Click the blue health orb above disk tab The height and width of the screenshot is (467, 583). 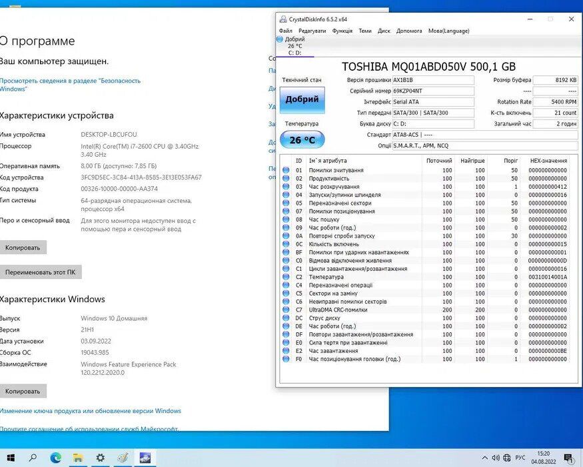280,39
